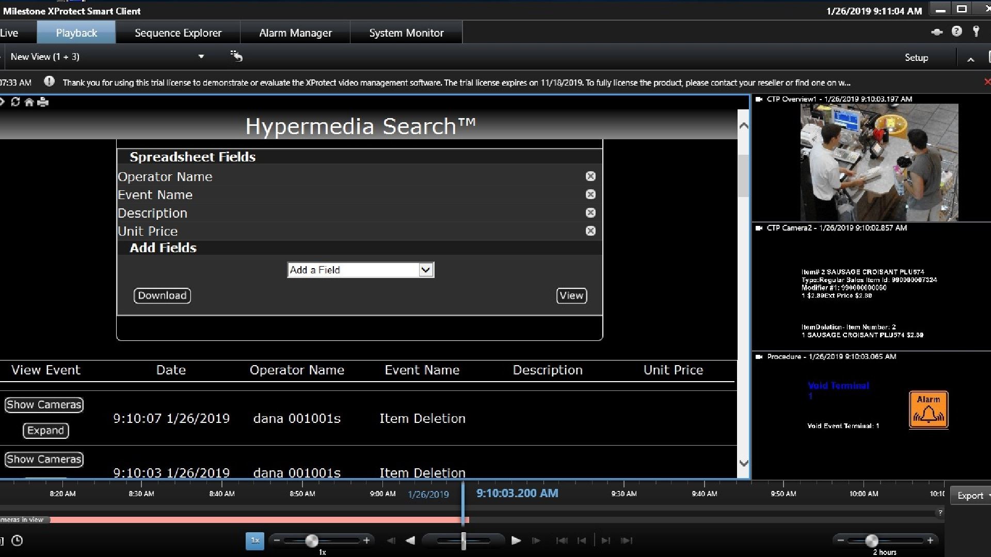This screenshot has height=557, width=991.
Task: Click the reload original view icon
Action: [x=236, y=56]
